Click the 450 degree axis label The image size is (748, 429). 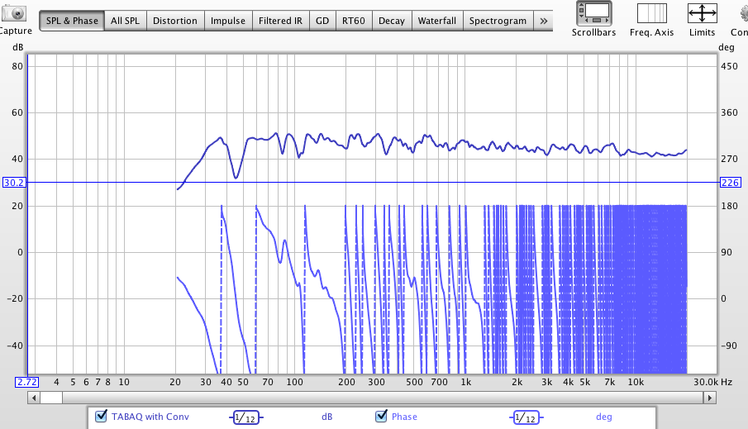[x=729, y=66]
